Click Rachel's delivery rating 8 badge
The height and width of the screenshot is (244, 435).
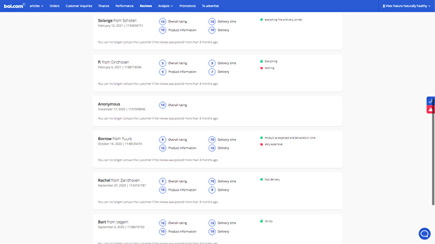point(212,189)
